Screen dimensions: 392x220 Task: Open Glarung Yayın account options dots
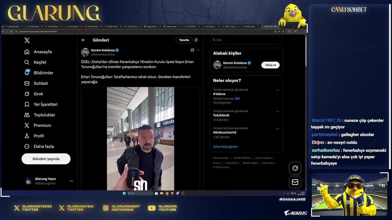[71, 181]
